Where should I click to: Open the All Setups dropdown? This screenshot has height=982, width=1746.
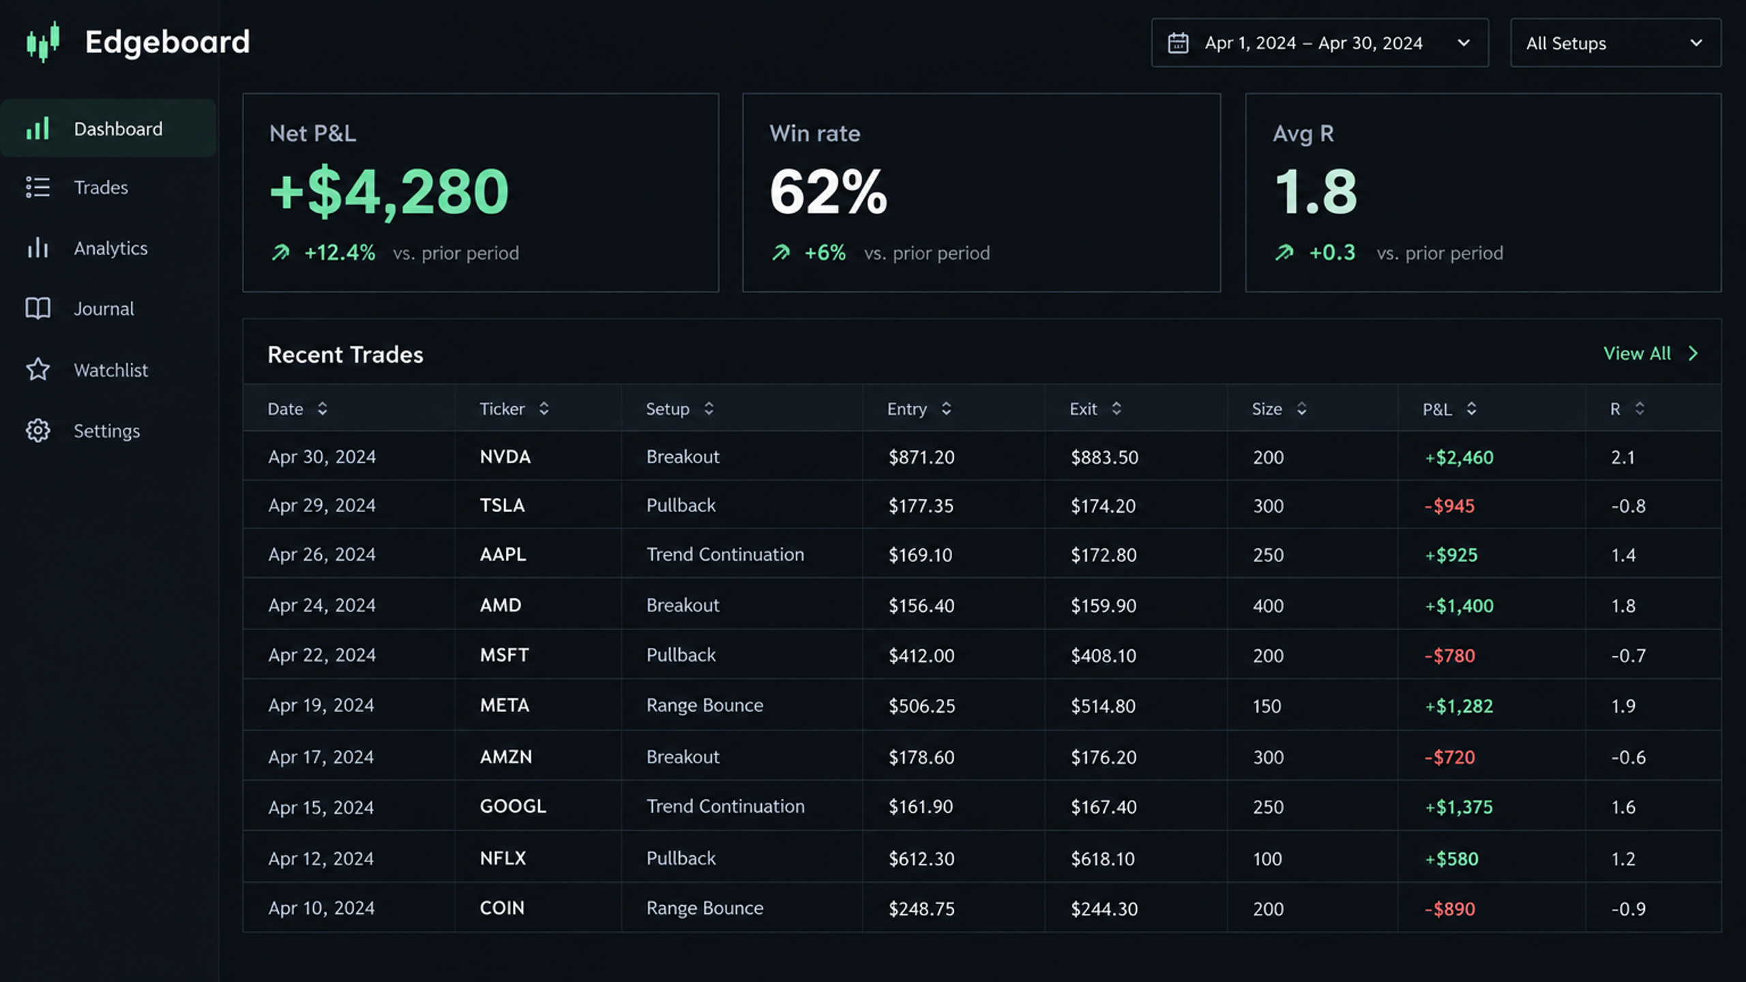1616,43
